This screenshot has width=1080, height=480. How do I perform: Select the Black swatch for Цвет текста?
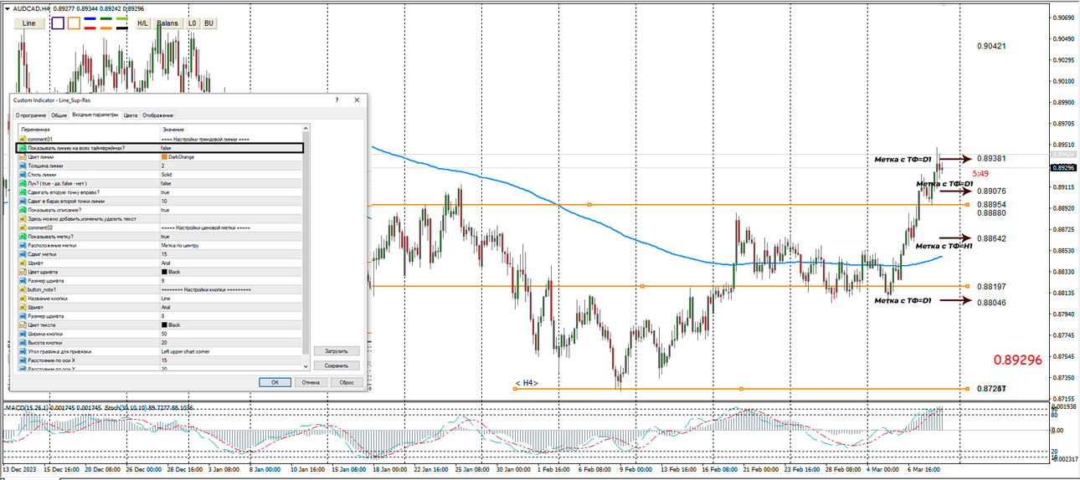point(164,324)
